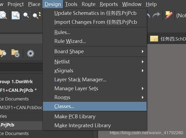Open the Tools menu

71,4
